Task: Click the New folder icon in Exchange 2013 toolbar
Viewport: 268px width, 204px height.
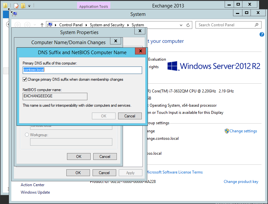Action: click(x=23, y=6)
